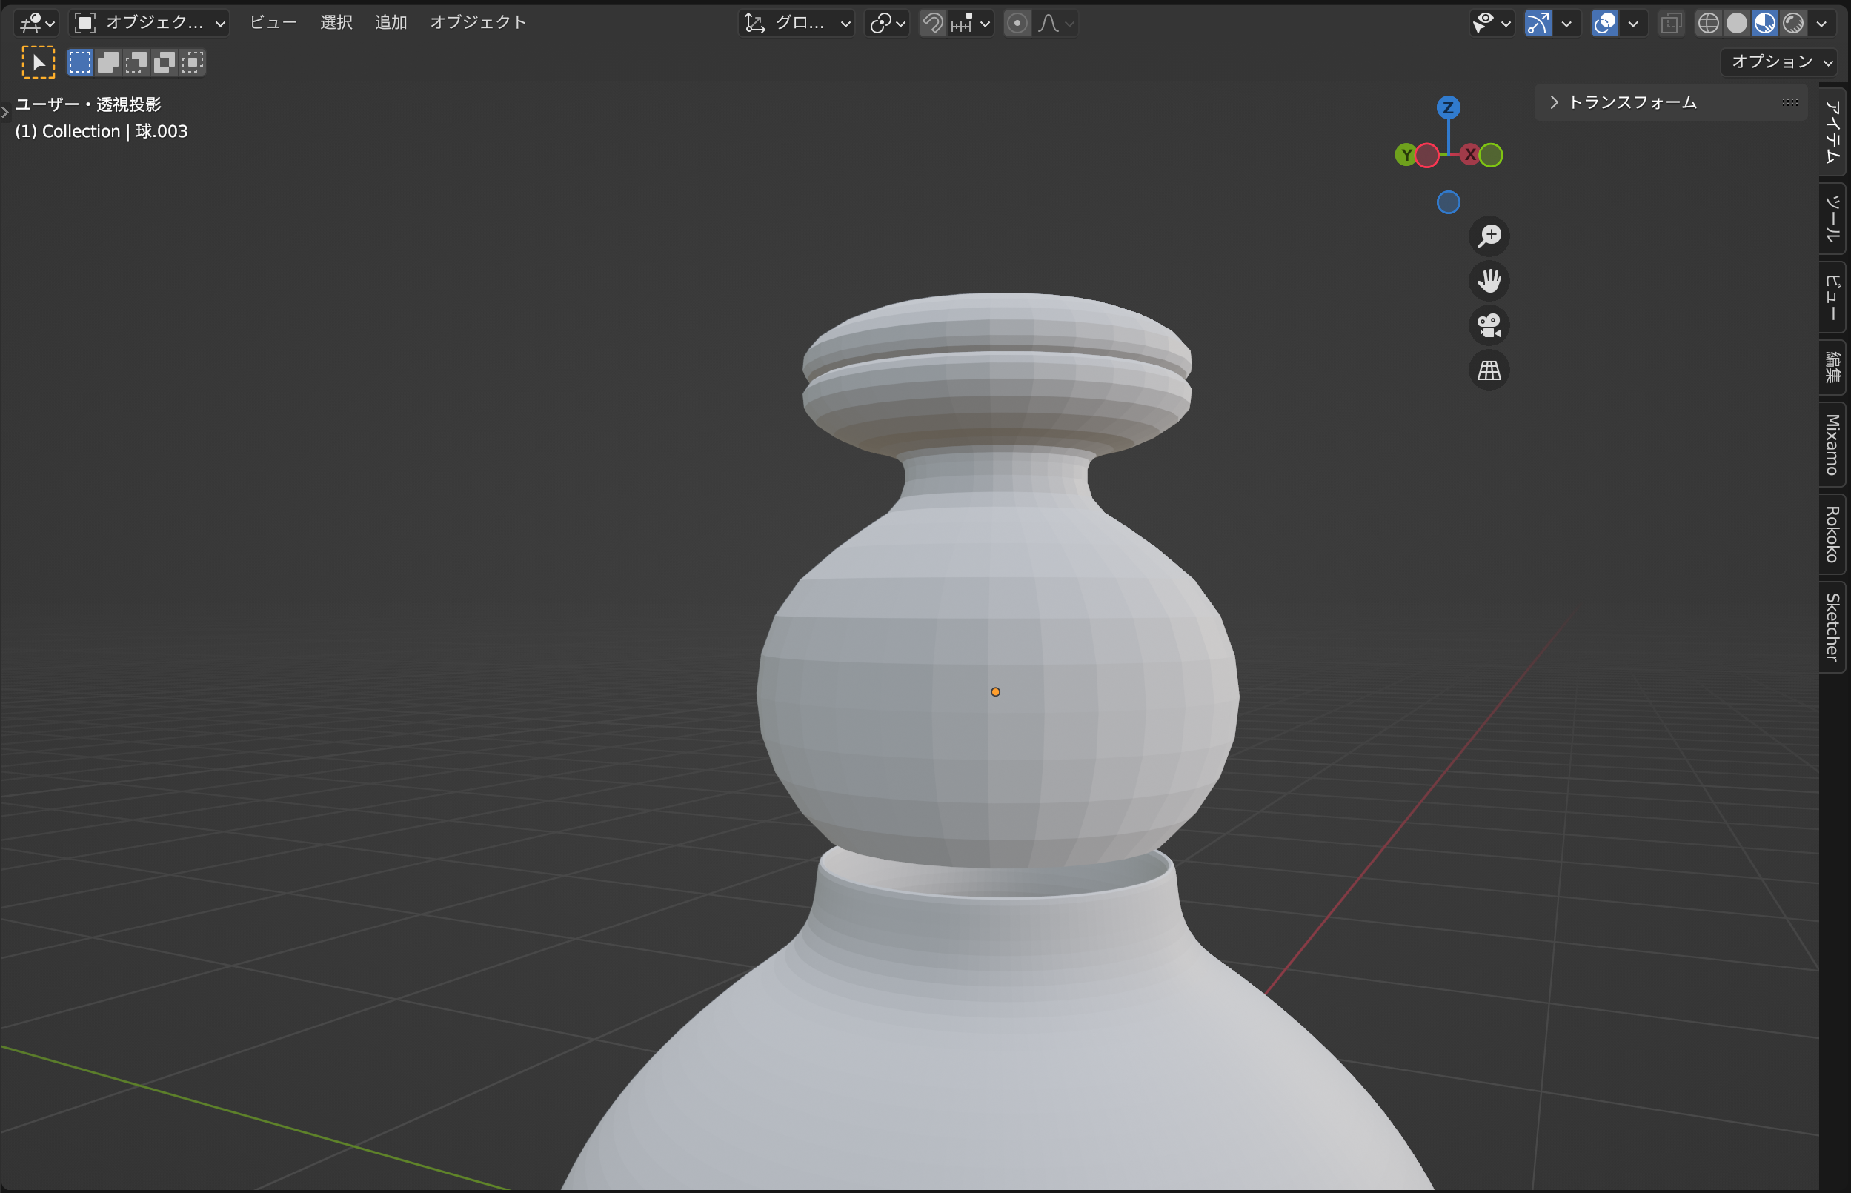Open the 選択 menu

(336, 22)
